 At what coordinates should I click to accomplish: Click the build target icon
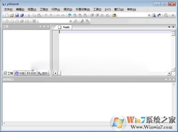click(12, 21)
